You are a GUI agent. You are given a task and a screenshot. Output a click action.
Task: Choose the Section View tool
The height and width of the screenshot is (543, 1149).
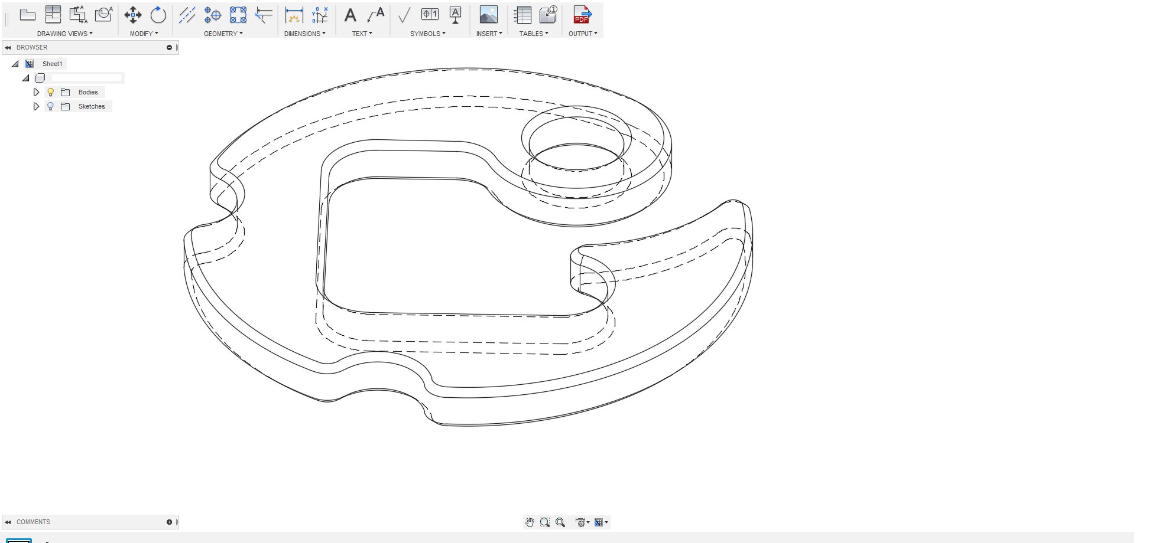79,15
